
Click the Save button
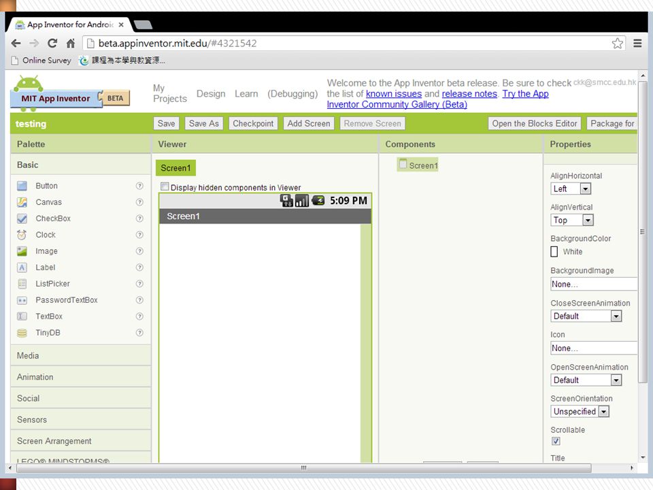click(166, 123)
